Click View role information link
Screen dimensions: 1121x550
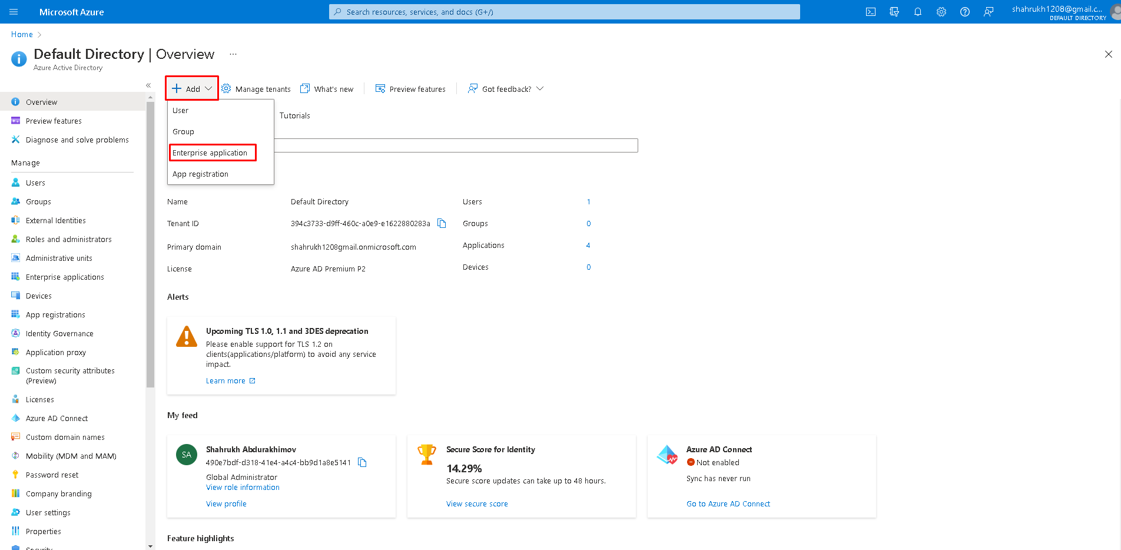(x=243, y=487)
